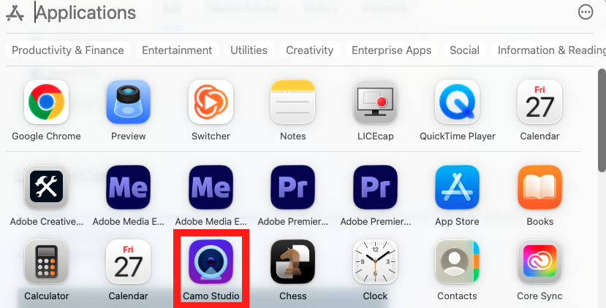Image resolution: width=606 pixels, height=308 pixels.
Task: Open Calendar beside the Calculator icon
Action: 129,262
